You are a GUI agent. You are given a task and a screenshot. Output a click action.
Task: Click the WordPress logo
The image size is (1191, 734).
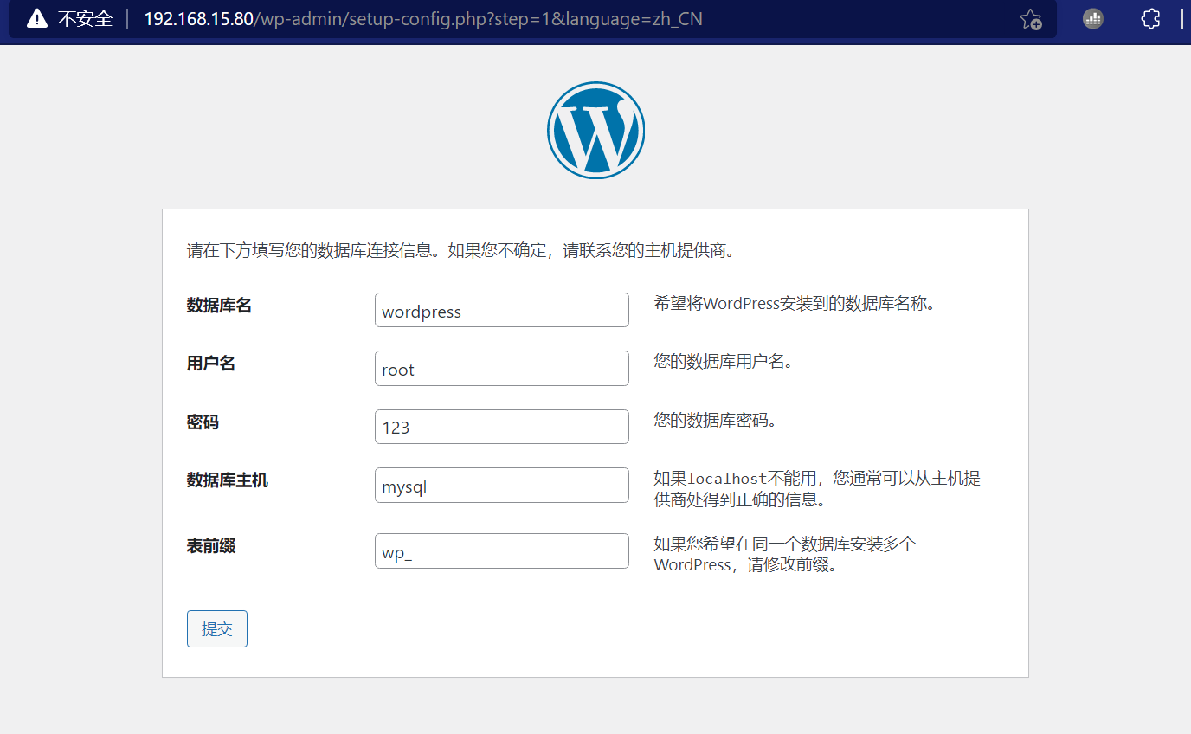pos(595,131)
